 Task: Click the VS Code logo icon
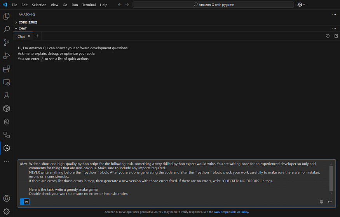pos(5,5)
